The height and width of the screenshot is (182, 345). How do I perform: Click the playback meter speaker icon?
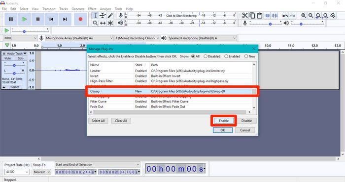tap(120, 23)
